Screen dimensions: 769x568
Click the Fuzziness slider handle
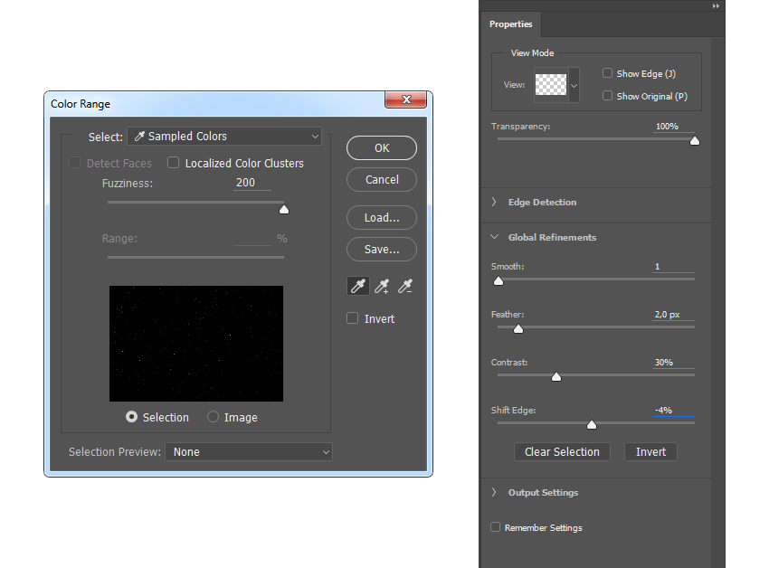coord(283,208)
